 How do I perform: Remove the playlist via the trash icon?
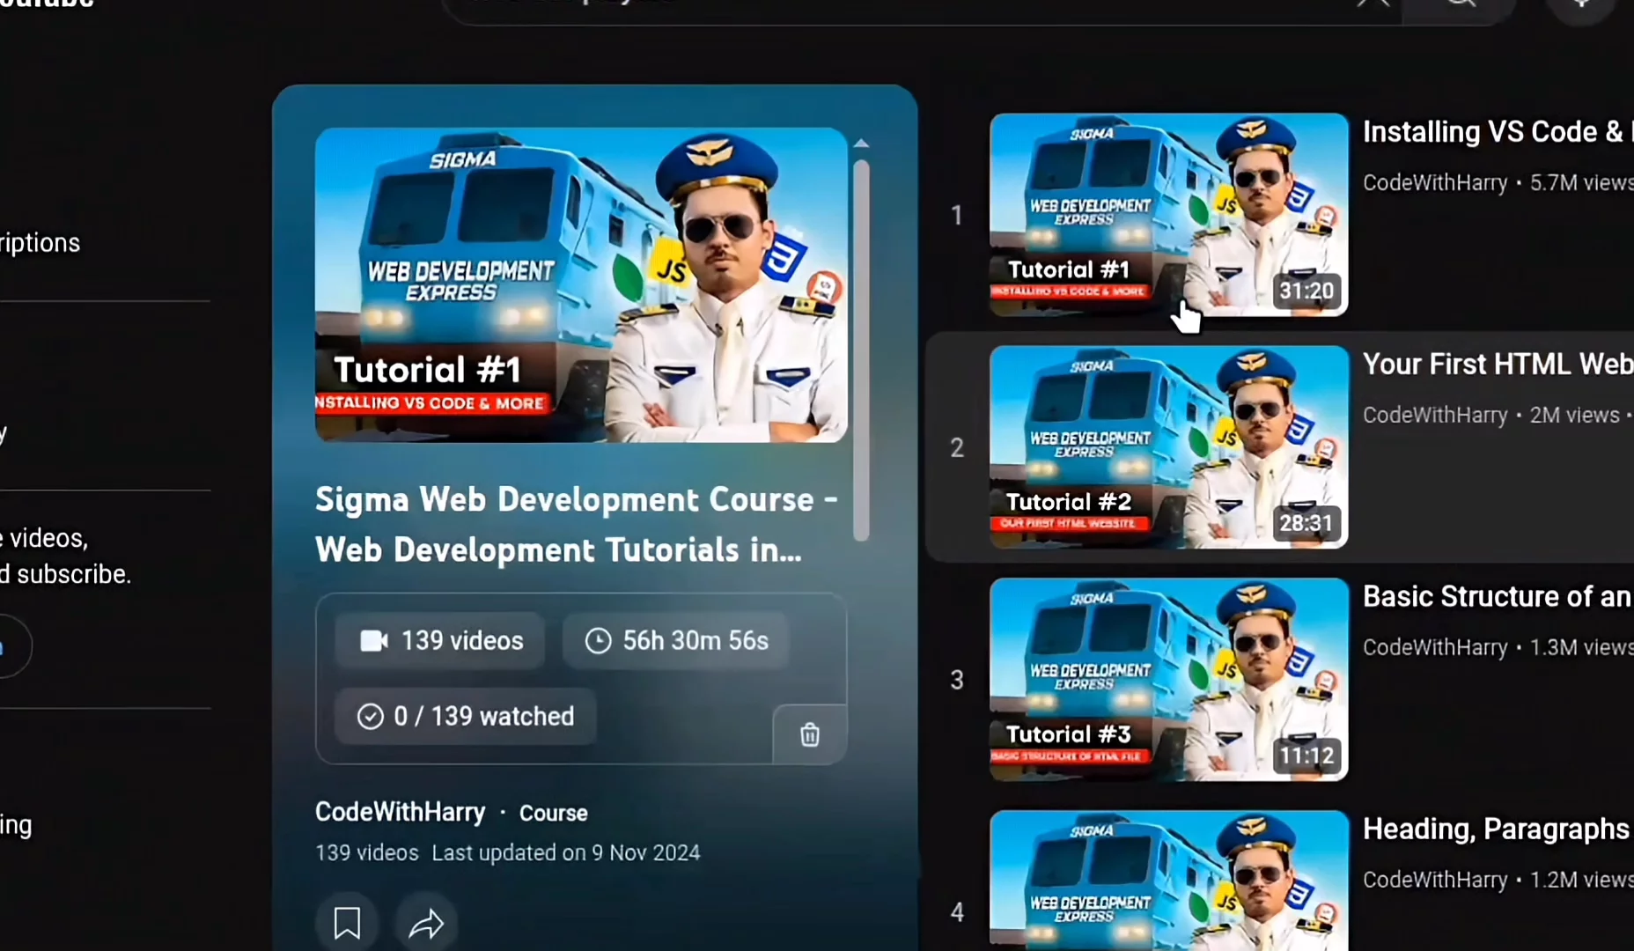pos(808,734)
